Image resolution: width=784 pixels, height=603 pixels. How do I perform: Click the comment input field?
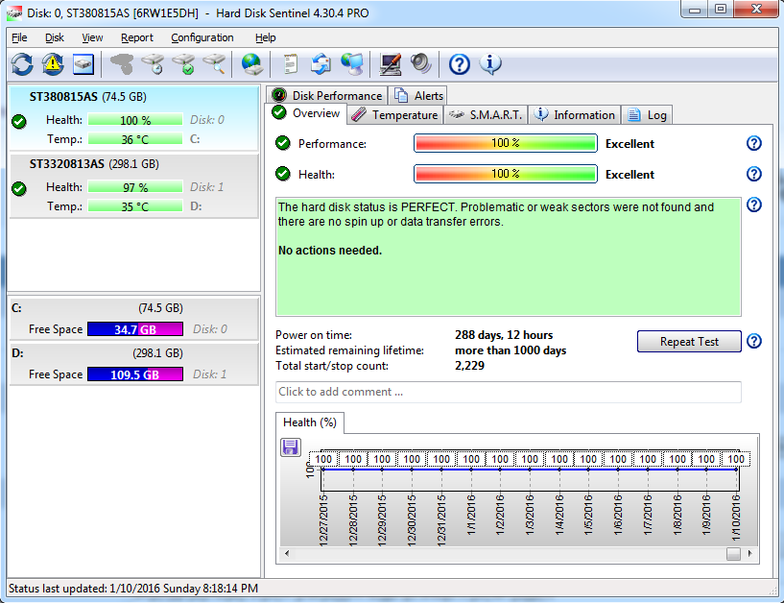click(508, 392)
